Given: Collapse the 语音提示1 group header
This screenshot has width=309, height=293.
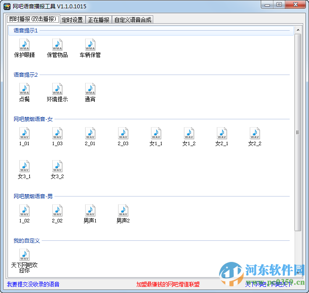Looking at the screenshot, I should (151, 31).
